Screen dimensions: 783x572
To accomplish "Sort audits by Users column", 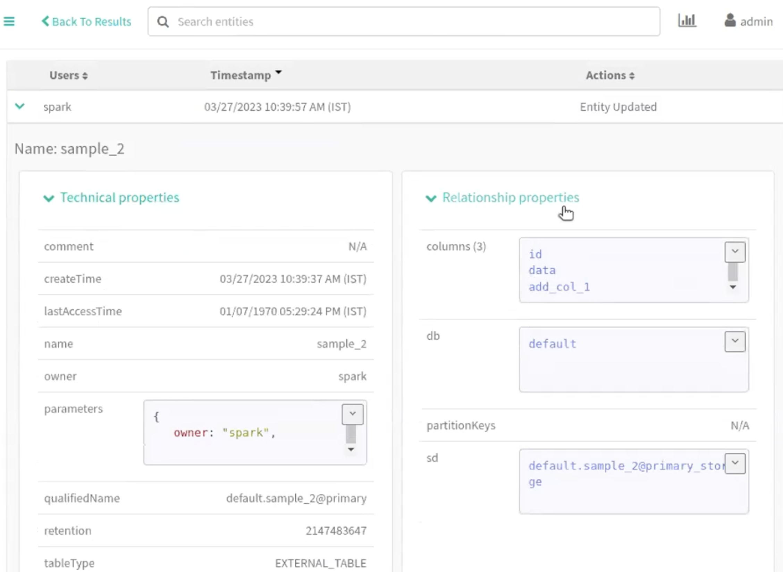I will point(68,75).
